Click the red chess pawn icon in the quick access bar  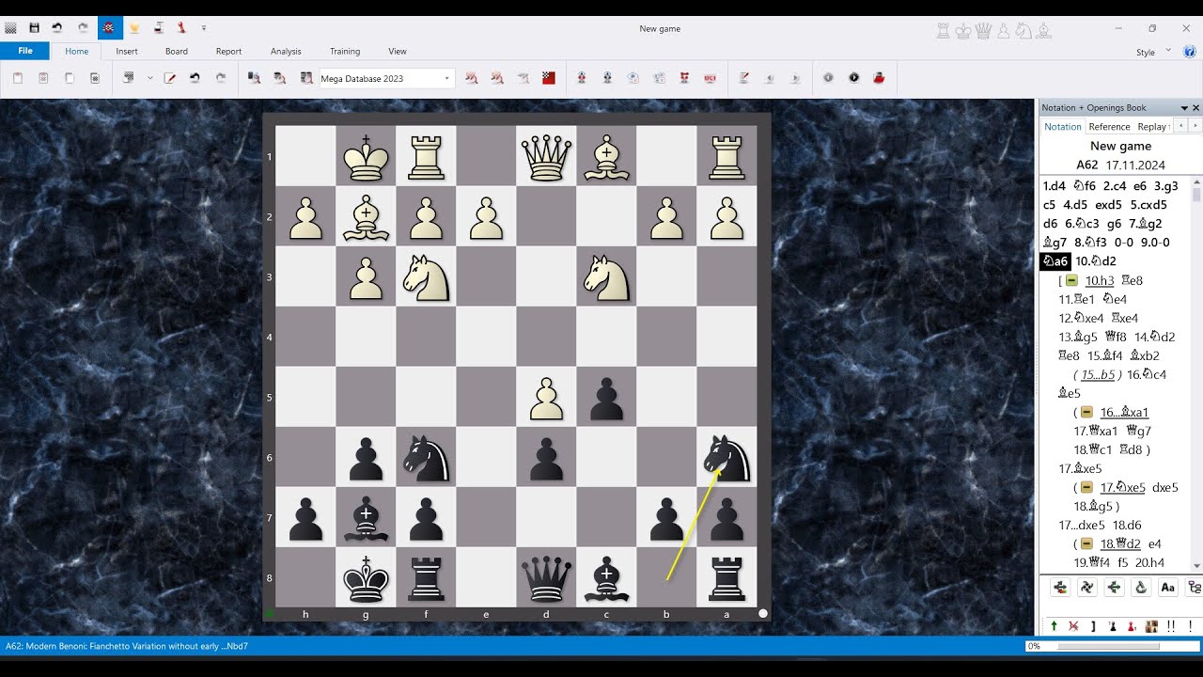[181, 28]
